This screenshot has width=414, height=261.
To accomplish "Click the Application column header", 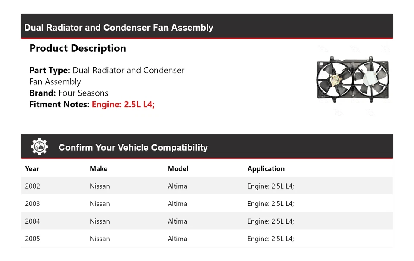I will [x=266, y=169].
